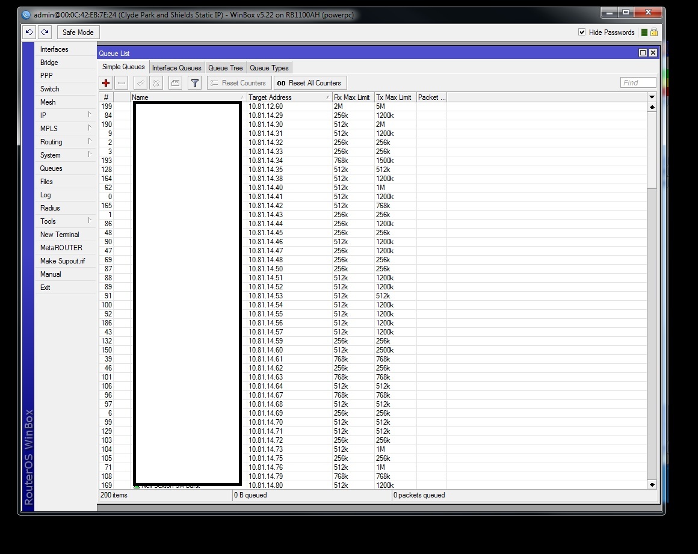Select PPP from the sidebar

point(66,76)
